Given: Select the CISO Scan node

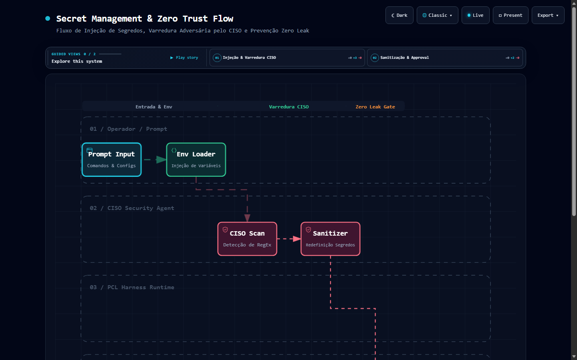Looking at the screenshot, I should (247, 239).
